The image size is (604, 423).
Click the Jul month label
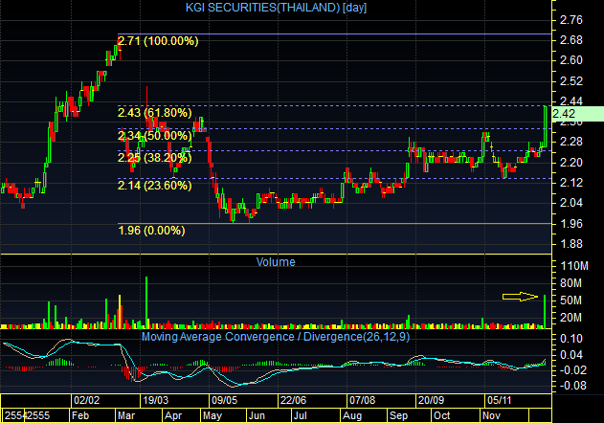[x=300, y=415]
